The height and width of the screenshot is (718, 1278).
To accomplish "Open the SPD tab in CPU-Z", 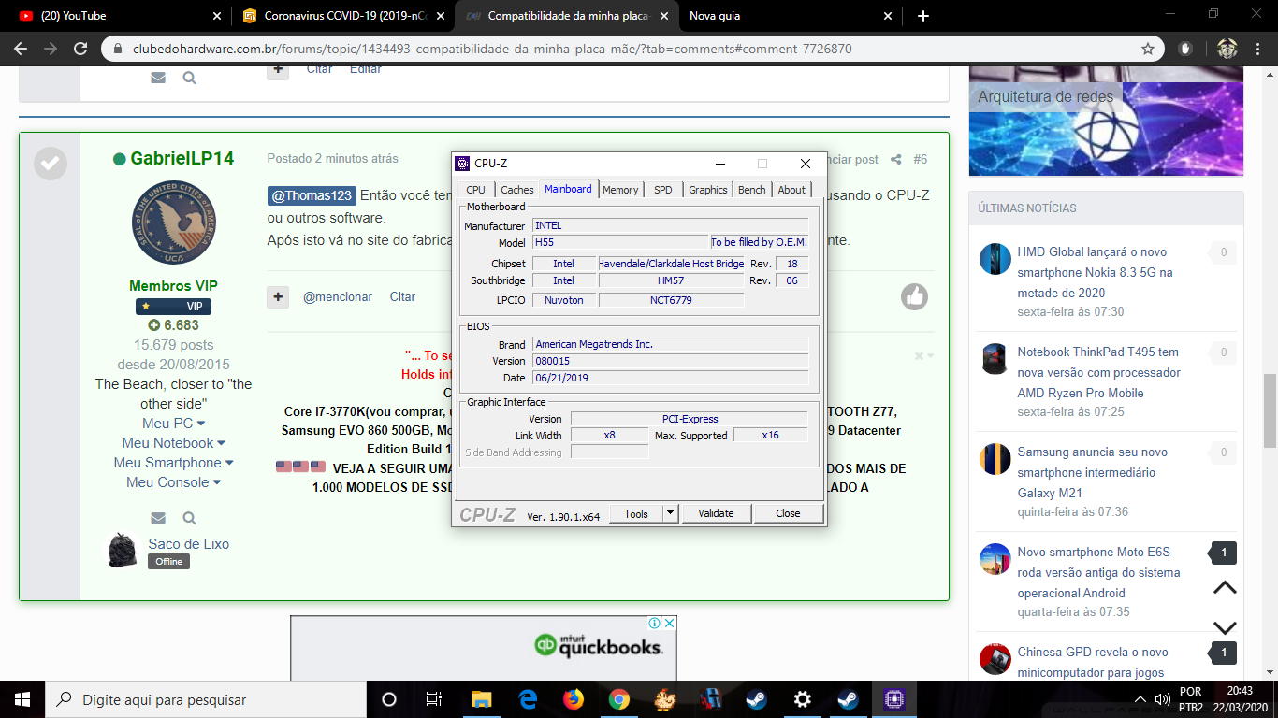I will pos(662,190).
